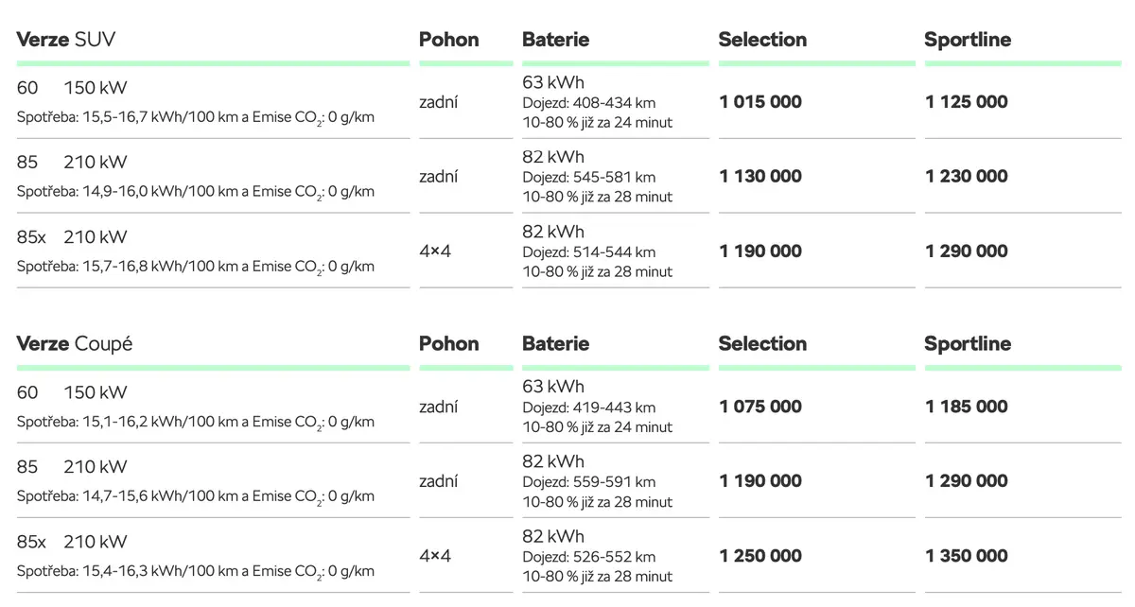This screenshot has height=607, width=1135.
Task: Click the Coupé Sportline column header
Action: (968, 344)
